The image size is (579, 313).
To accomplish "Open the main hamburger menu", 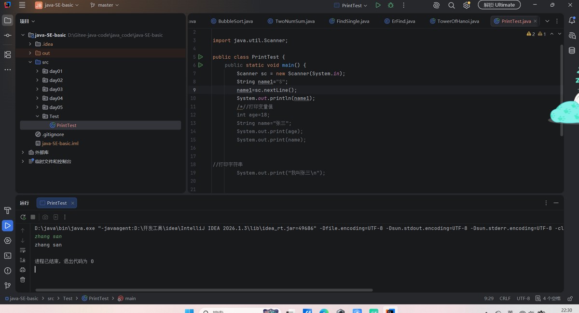I will point(22,5).
